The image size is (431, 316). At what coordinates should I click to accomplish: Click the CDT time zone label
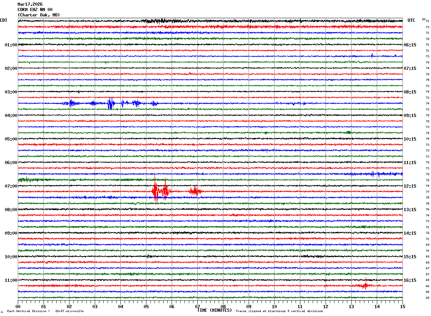tap(4, 20)
